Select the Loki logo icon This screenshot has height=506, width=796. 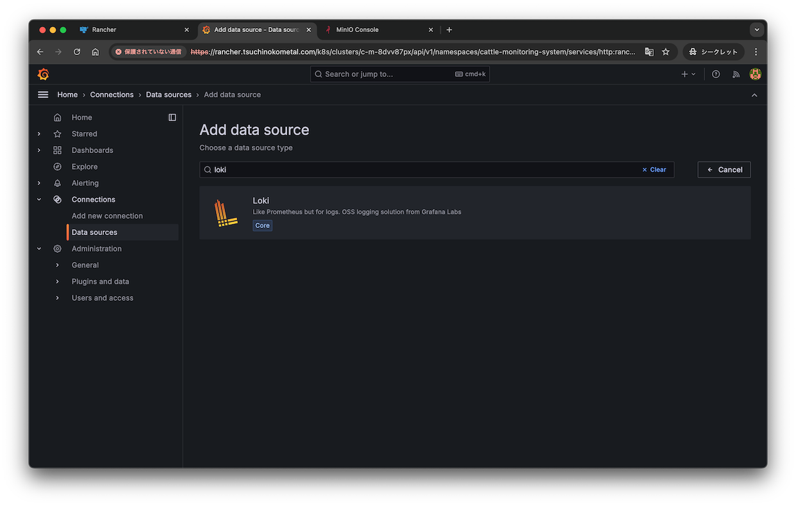coord(226,213)
